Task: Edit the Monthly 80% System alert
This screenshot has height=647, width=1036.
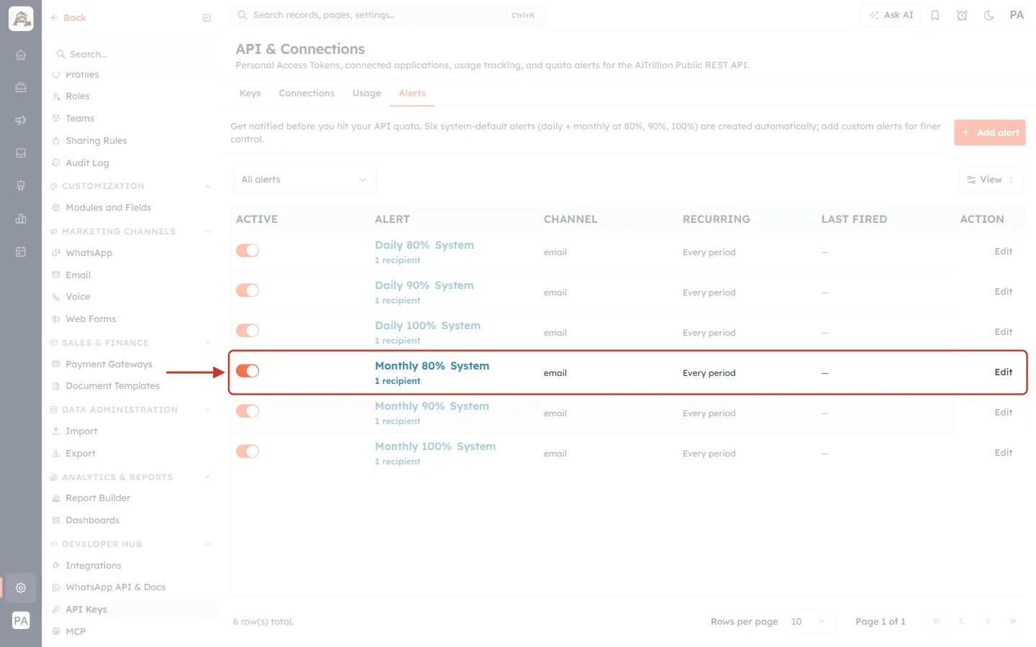Action: [1003, 372]
